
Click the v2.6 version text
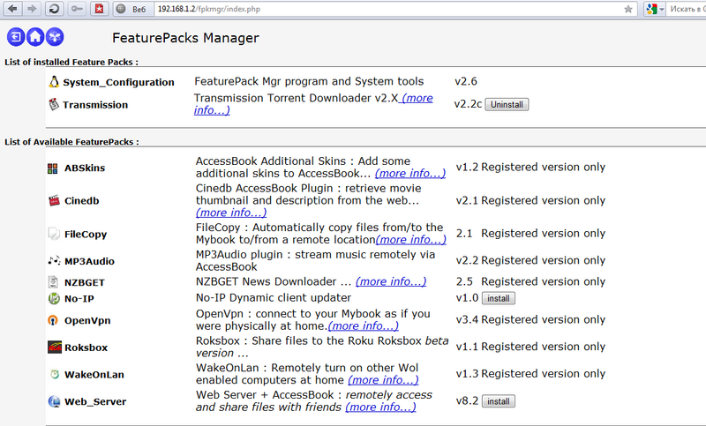click(466, 81)
